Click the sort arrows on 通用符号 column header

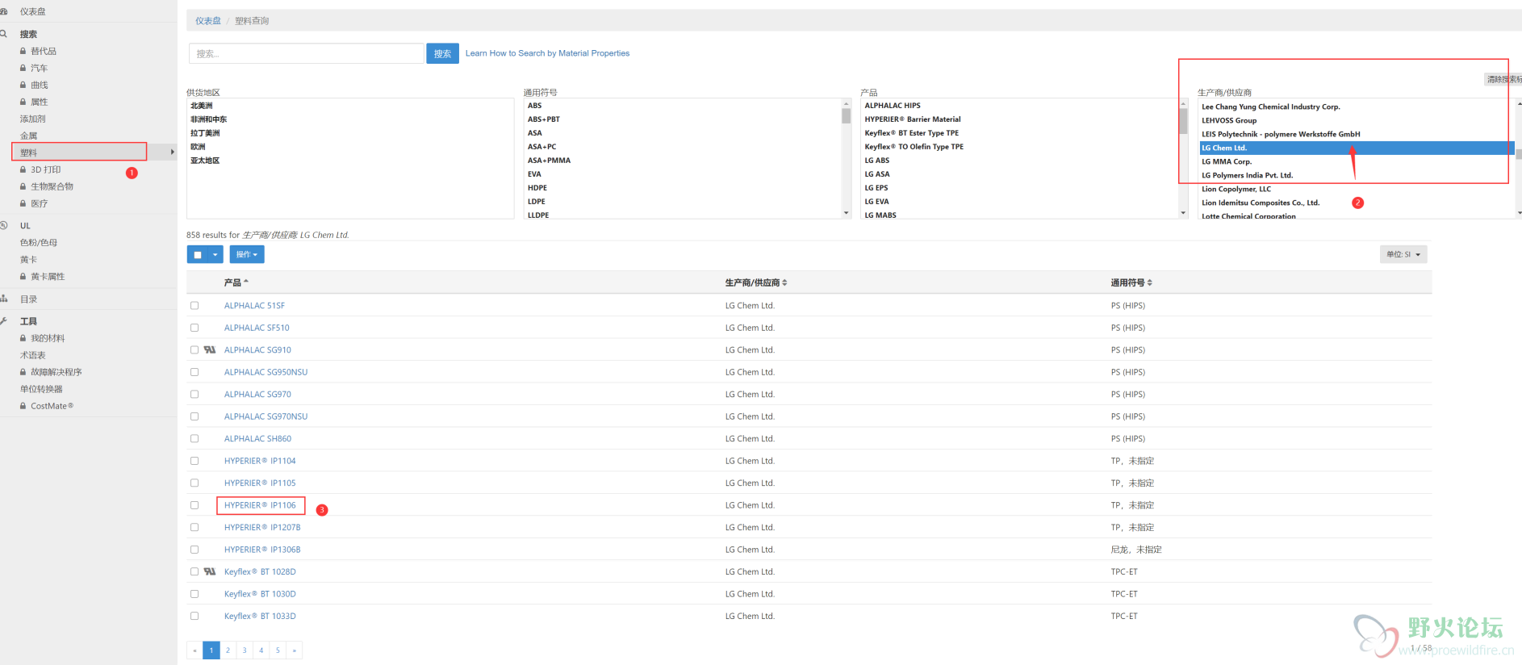pyautogui.click(x=1149, y=282)
